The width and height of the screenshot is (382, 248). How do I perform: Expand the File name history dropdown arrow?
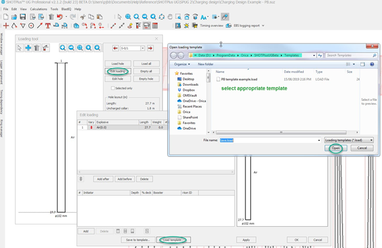319,140
